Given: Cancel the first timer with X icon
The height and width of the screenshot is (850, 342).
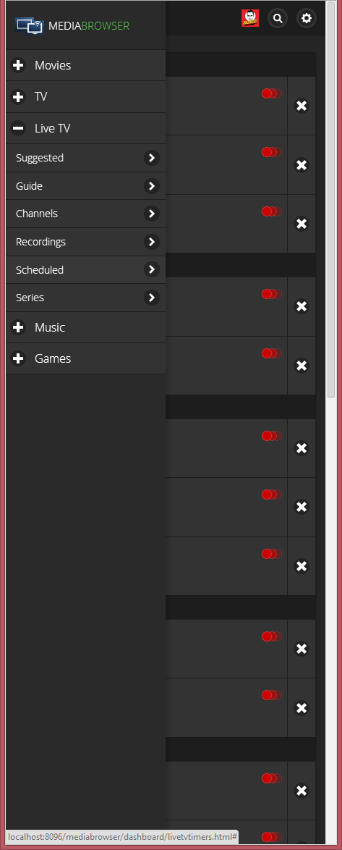Looking at the screenshot, I should tap(302, 106).
